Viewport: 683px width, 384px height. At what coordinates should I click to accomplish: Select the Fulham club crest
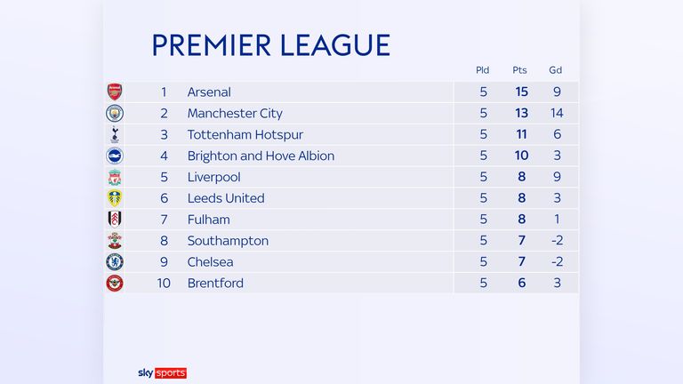pos(115,220)
